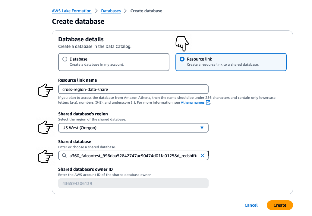Click the Shared database's owner ID field

pyautogui.click(x=133, y=183)
